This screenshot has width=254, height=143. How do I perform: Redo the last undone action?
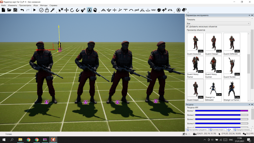click(x=28, y=10)
